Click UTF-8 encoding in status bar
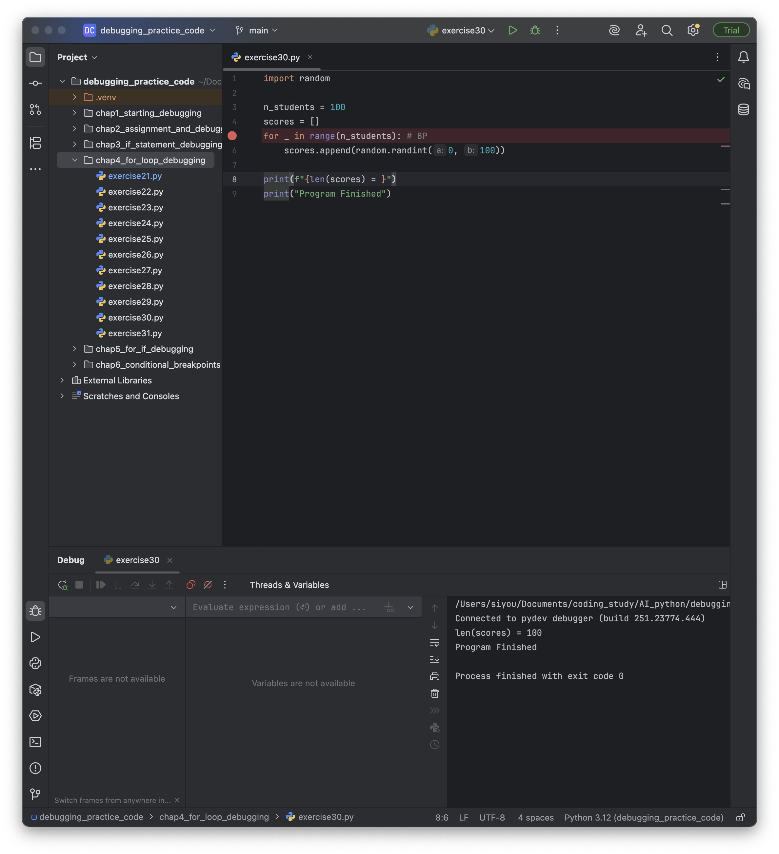779x854 pixels. (x=492, y=817)
